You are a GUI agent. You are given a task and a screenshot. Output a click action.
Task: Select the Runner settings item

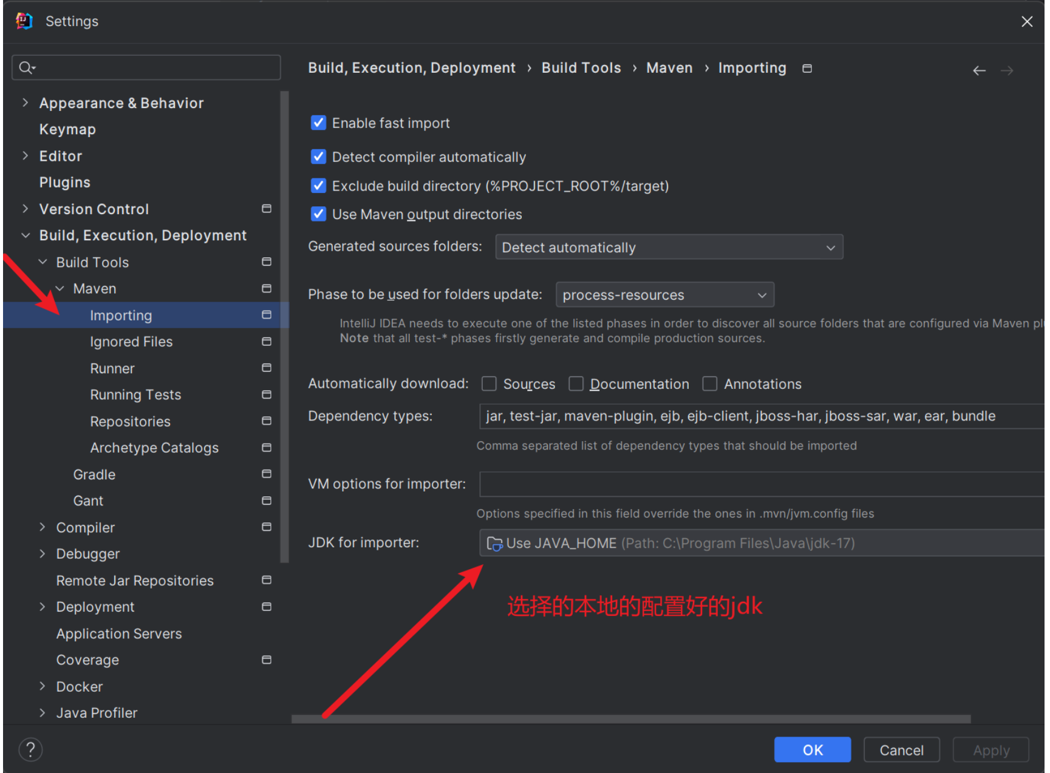click(112, 368)
